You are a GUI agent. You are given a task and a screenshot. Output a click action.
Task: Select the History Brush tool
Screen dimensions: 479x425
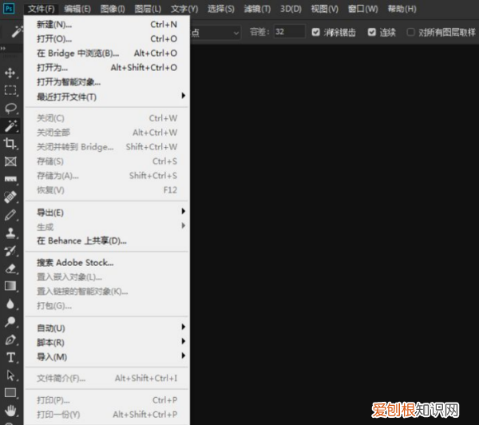tap(10, 251)
